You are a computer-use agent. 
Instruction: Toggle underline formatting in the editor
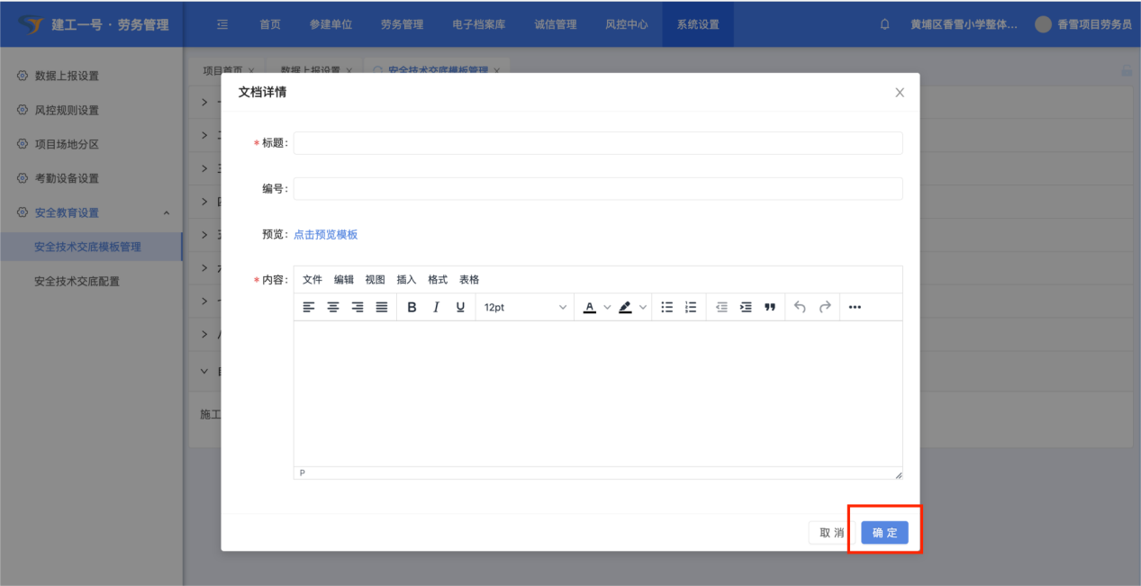tap(460, 307)
